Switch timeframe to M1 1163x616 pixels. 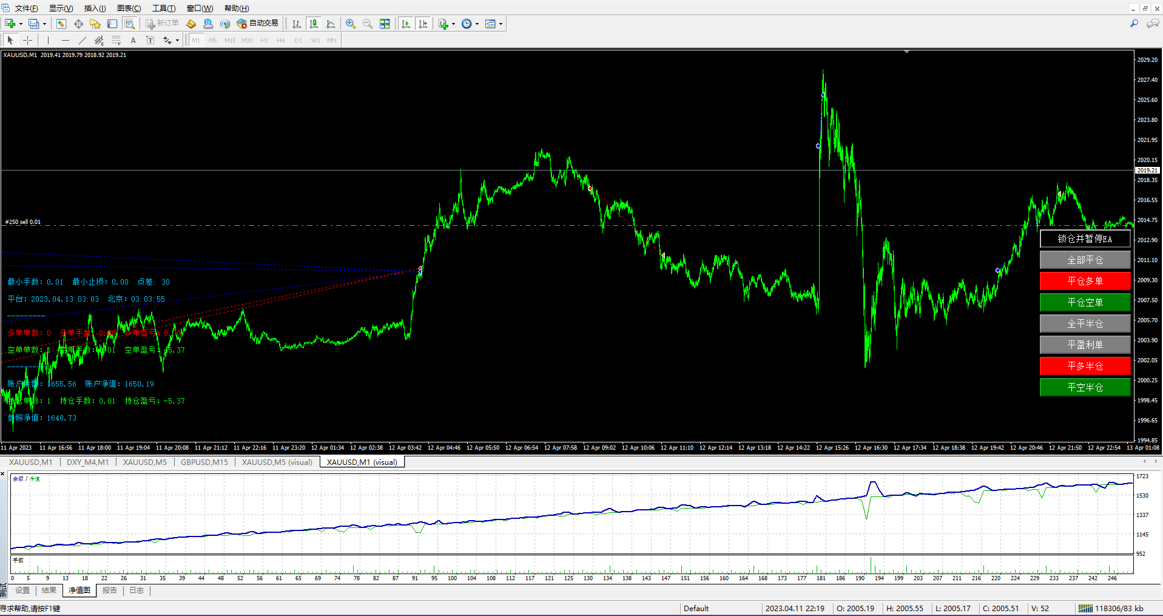[196, 41]
